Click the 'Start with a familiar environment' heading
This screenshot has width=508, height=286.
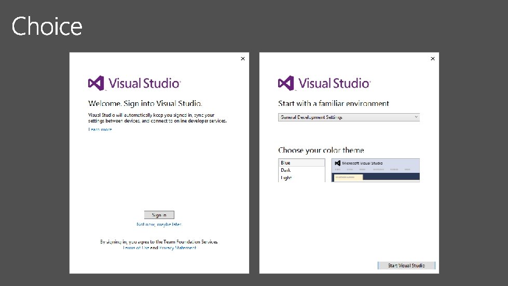pyautogui.click(x=333, y=103)
